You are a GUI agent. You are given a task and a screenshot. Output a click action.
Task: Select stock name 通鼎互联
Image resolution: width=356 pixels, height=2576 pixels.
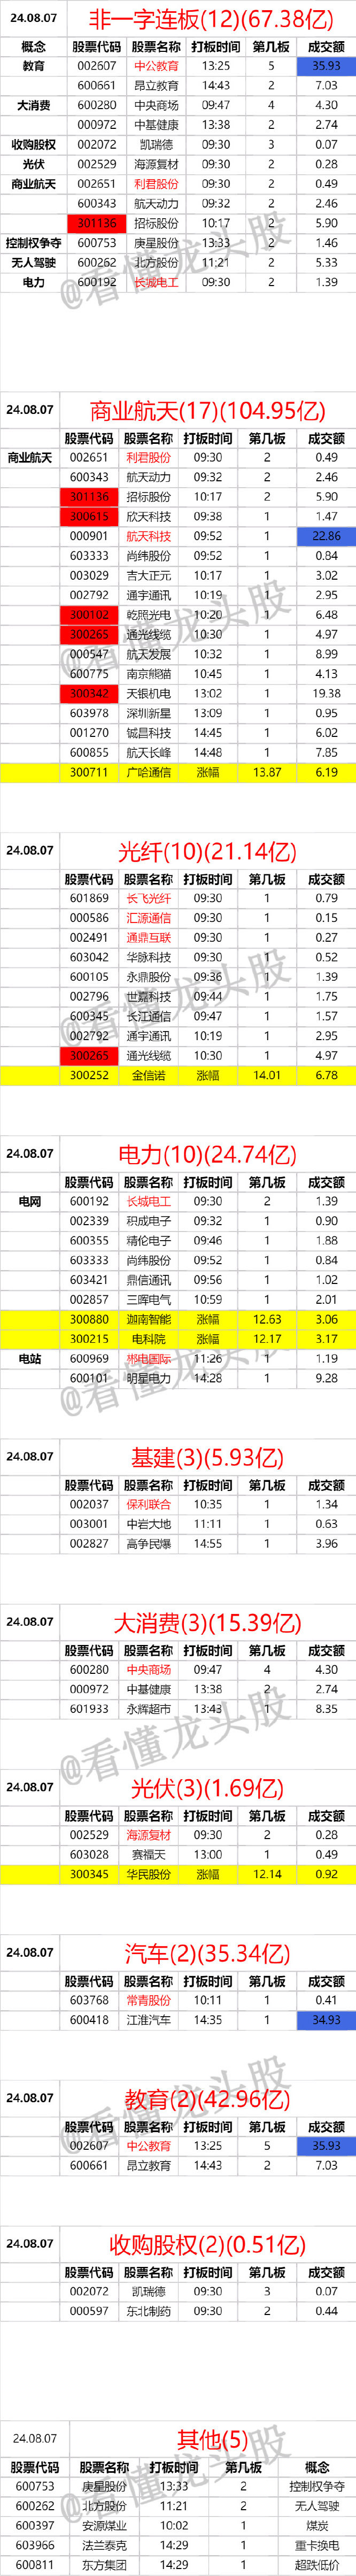pos(148,937)
